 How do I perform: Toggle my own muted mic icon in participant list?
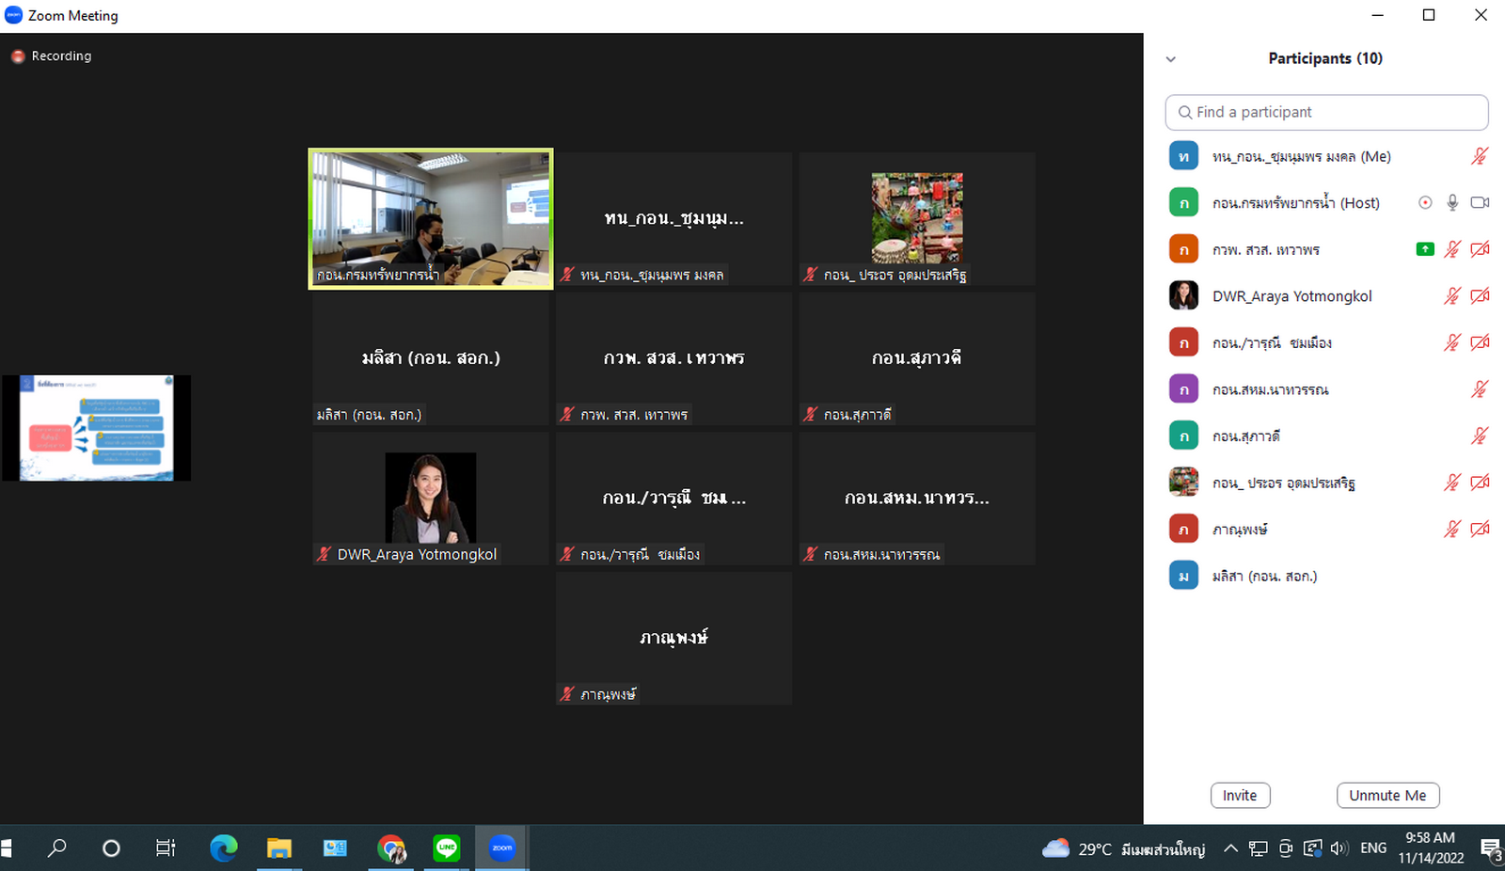click(1480, 156)
